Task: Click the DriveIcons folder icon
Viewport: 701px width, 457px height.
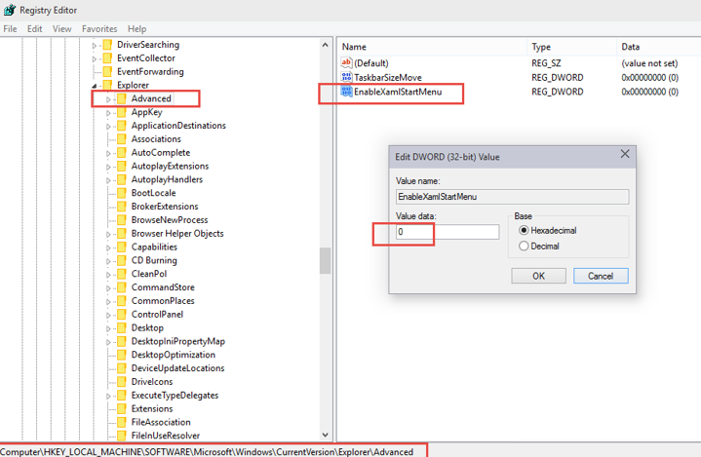Action: coord(122,382)
